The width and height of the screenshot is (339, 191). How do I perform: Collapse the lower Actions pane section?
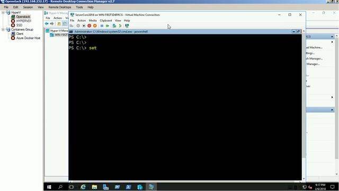pyautogui.click(x=332, y=110)
